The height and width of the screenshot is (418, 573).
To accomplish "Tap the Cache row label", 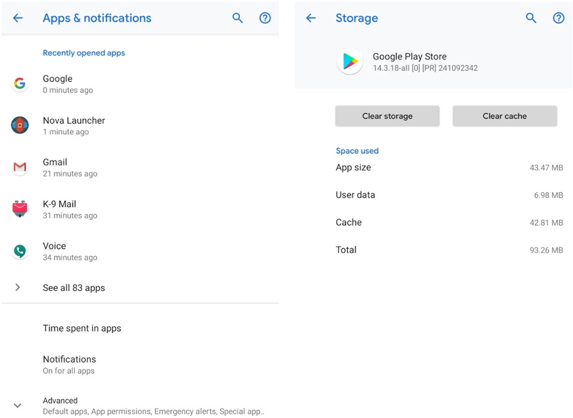I will click(349, 222).
